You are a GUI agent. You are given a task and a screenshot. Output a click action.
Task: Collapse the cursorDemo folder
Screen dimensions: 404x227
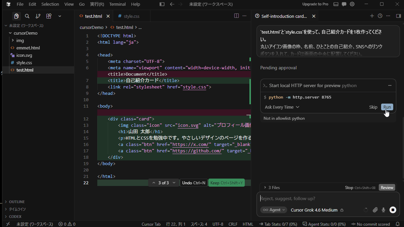[x=25, y=33]
